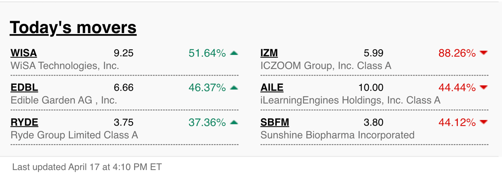Click WiSA Technologies, Inc. company name

tap(65, 66)
